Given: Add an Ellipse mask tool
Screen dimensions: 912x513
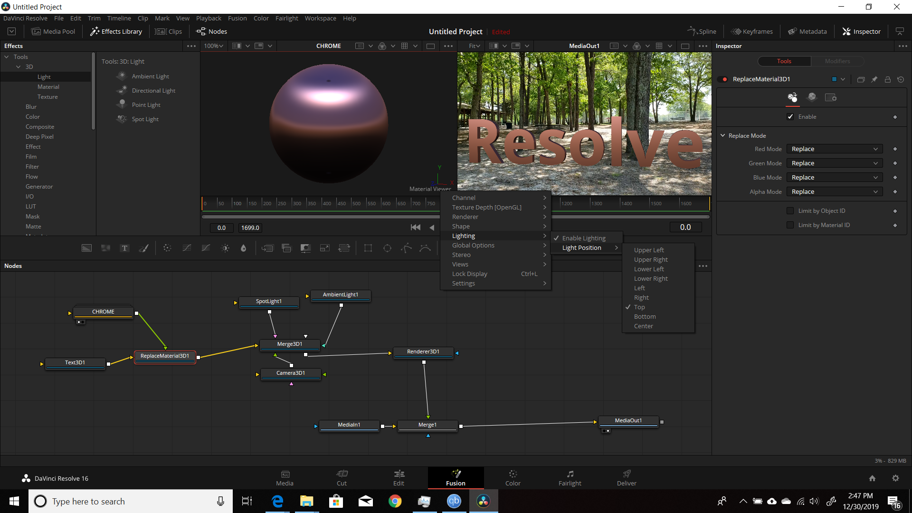Looking at the screenshot, I should coord(387,248).
